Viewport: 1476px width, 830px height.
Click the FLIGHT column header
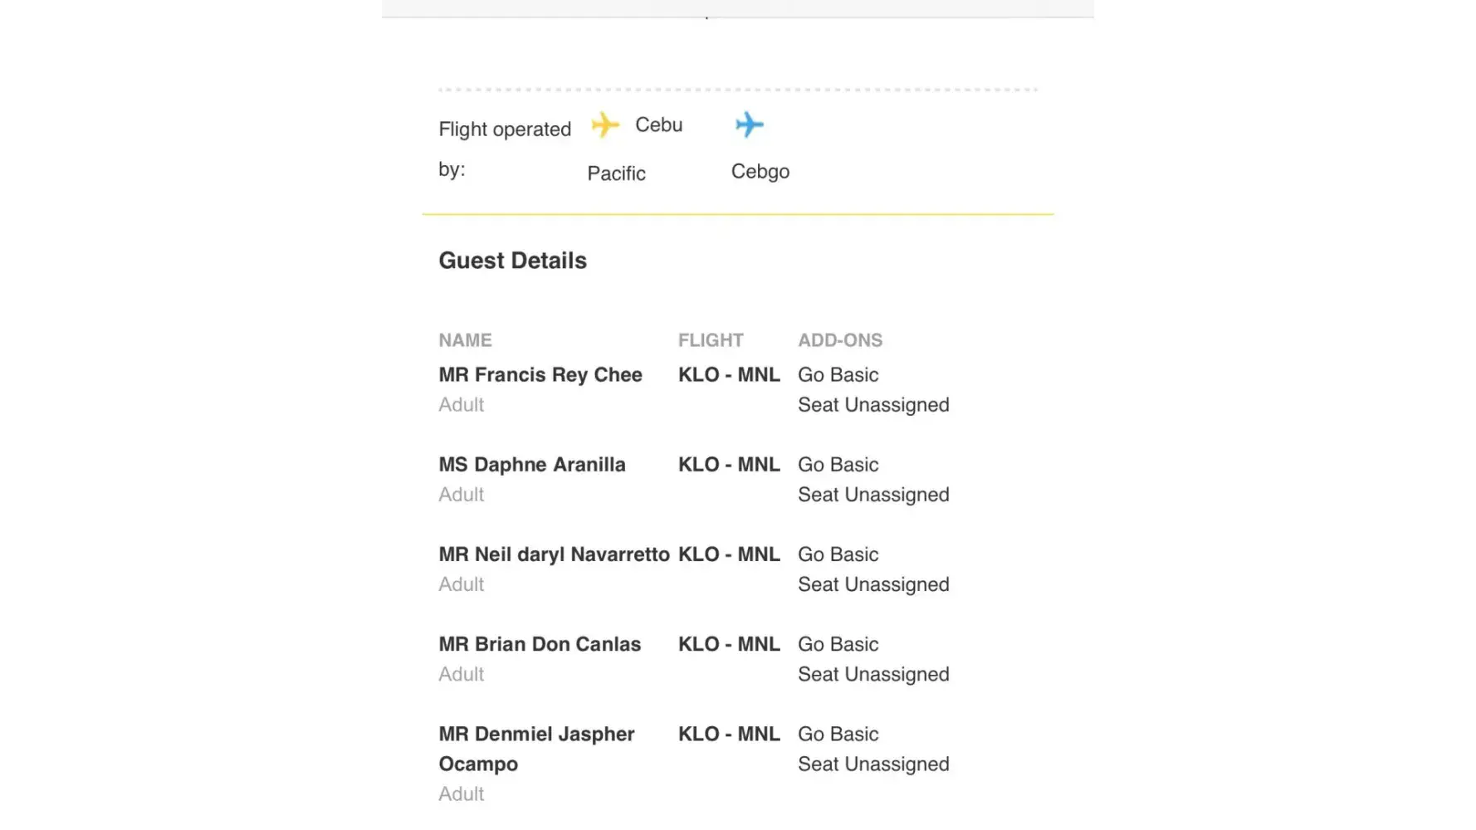click(x=710, y=340)
